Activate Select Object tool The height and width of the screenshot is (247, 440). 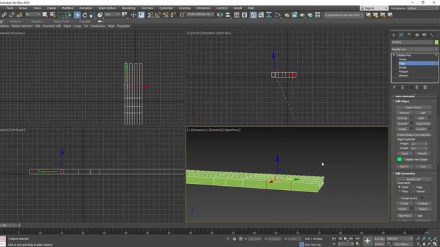point(45,15)
